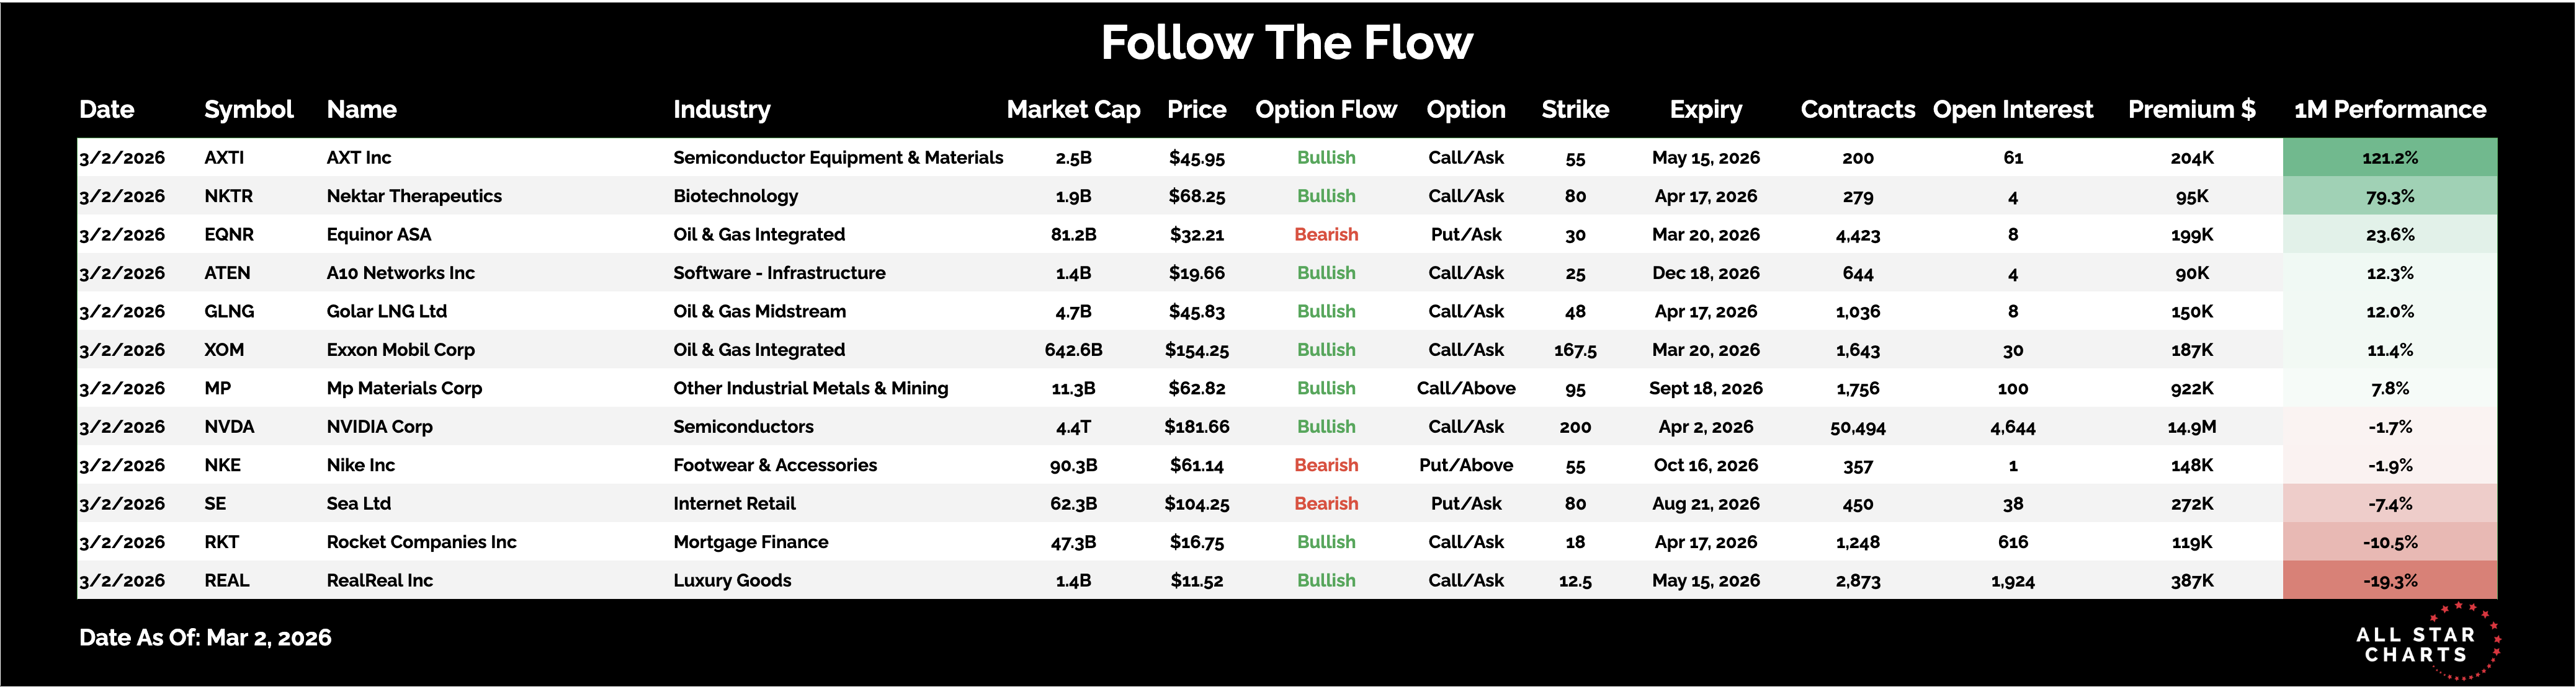Click the Bearish label for Equinor ASA
The height and width of the screenshot is (687, 2576).
1326,235
